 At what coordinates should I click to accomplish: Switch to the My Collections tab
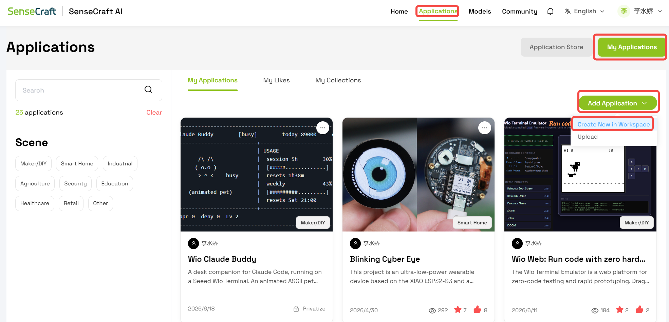[338, 80]
